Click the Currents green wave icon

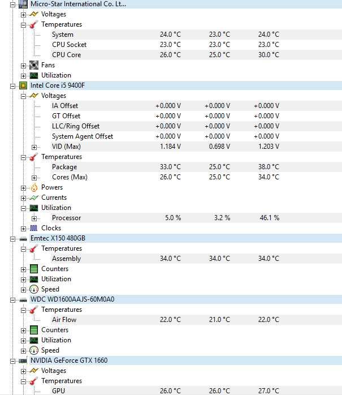pos(34,197)
